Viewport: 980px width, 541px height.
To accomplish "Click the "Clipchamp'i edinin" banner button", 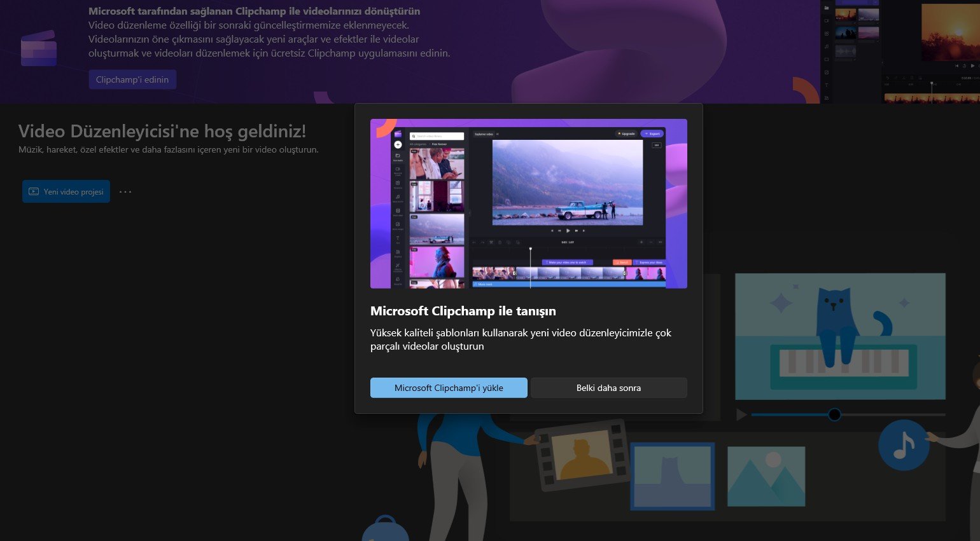I will 132,79.
